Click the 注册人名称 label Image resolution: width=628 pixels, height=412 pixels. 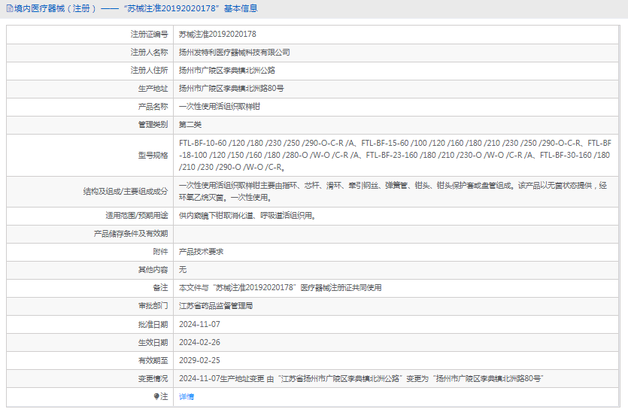point(149,53)
